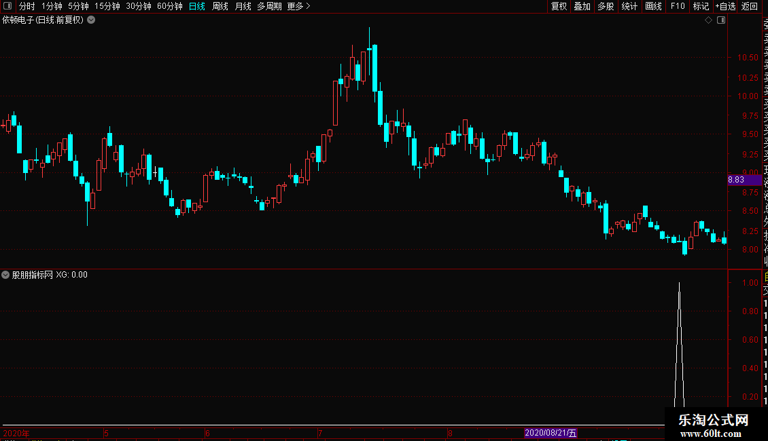Switch to 周线 weekly chart
768x441 pixels.
(220, 6)
